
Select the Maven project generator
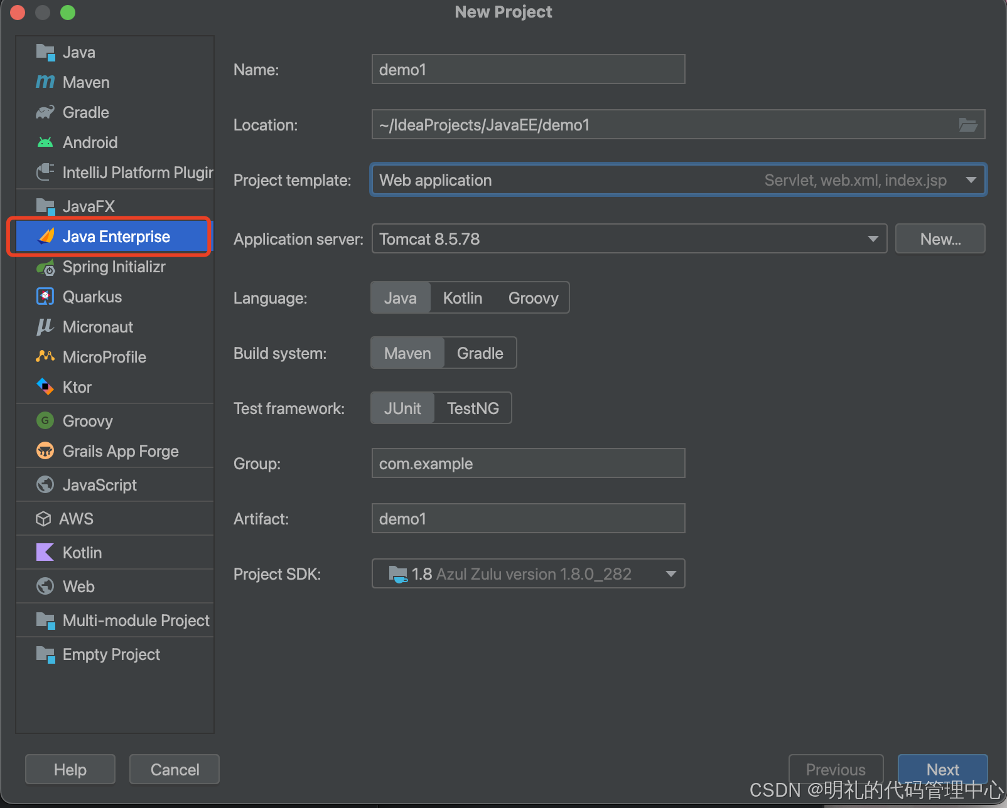[x=85, y=82]
